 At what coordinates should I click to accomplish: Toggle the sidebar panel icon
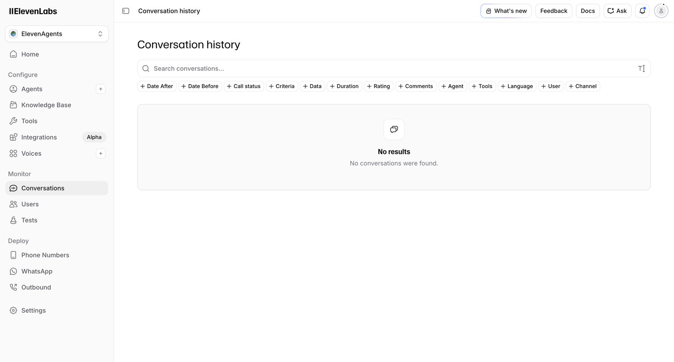(126, 11)
